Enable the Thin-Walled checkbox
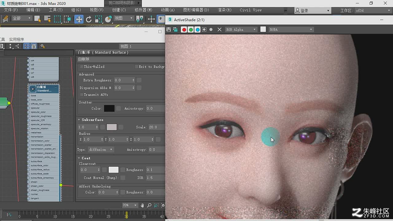This screenshot has height=221, width=393. pyautogui.click(x=81, y=67)
